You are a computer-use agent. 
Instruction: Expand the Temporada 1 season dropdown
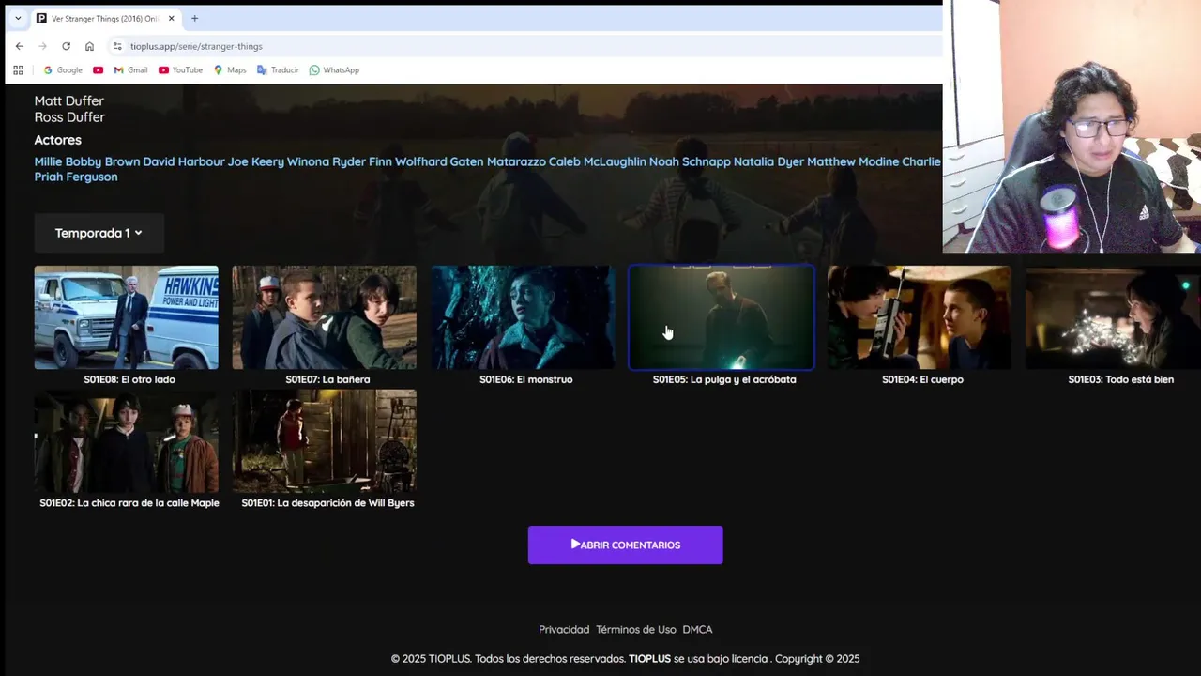pos(99,233)
